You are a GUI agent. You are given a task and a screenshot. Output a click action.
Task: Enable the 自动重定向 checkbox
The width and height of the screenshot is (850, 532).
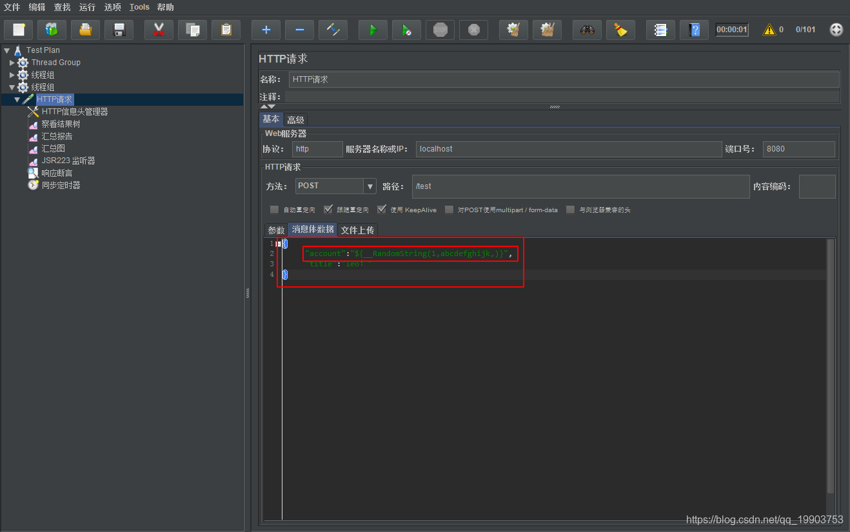(274, 210)
